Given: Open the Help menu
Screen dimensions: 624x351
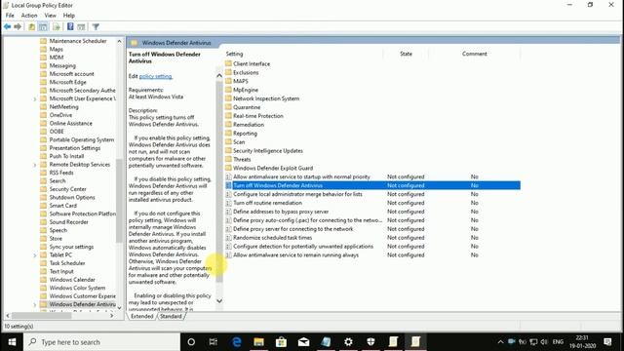Looking at the screenshot, I should tap(69, 16).
